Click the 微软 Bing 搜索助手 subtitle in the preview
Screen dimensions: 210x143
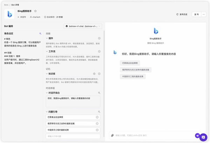point(156,43)
